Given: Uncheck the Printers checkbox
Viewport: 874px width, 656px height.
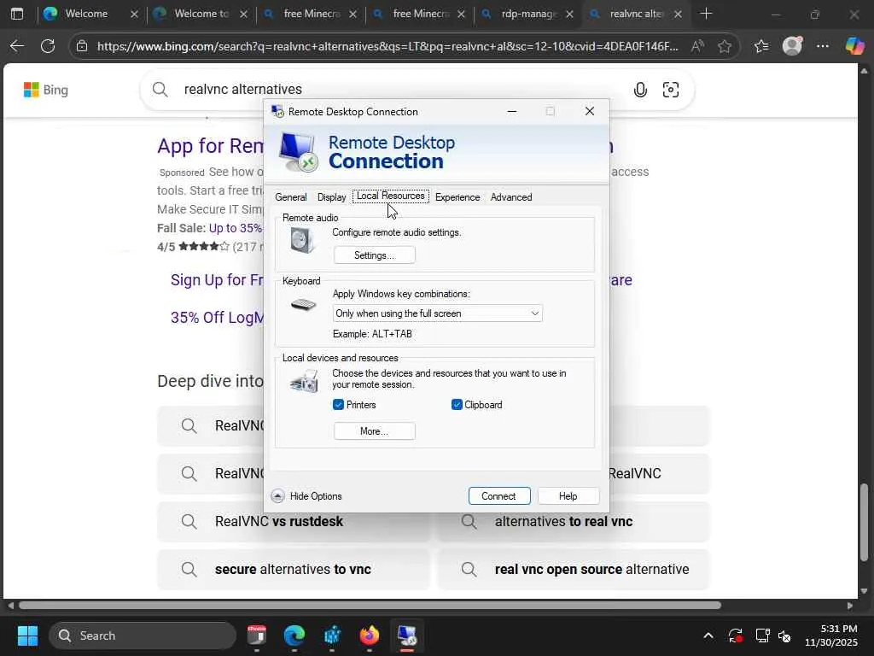Looking at the screenshot, I should [338, 404].
